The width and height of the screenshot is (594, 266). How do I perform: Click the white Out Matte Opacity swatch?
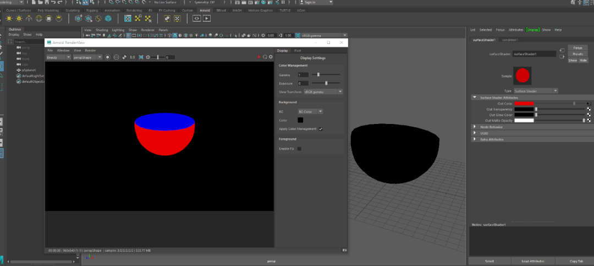pos(524,121)
